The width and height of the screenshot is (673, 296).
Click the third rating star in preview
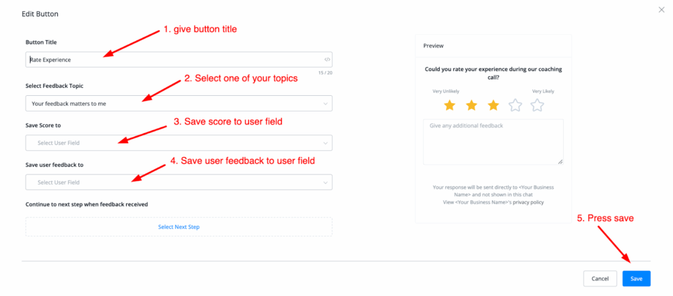pos(494,105)
